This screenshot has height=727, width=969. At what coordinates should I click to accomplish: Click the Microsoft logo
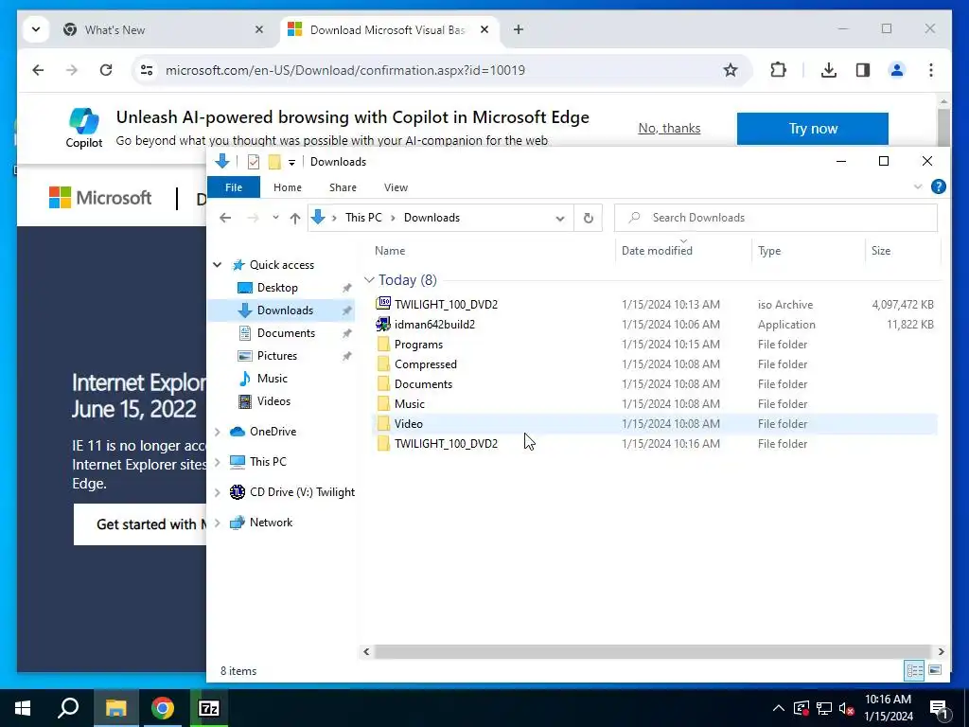tap(100, 198)
